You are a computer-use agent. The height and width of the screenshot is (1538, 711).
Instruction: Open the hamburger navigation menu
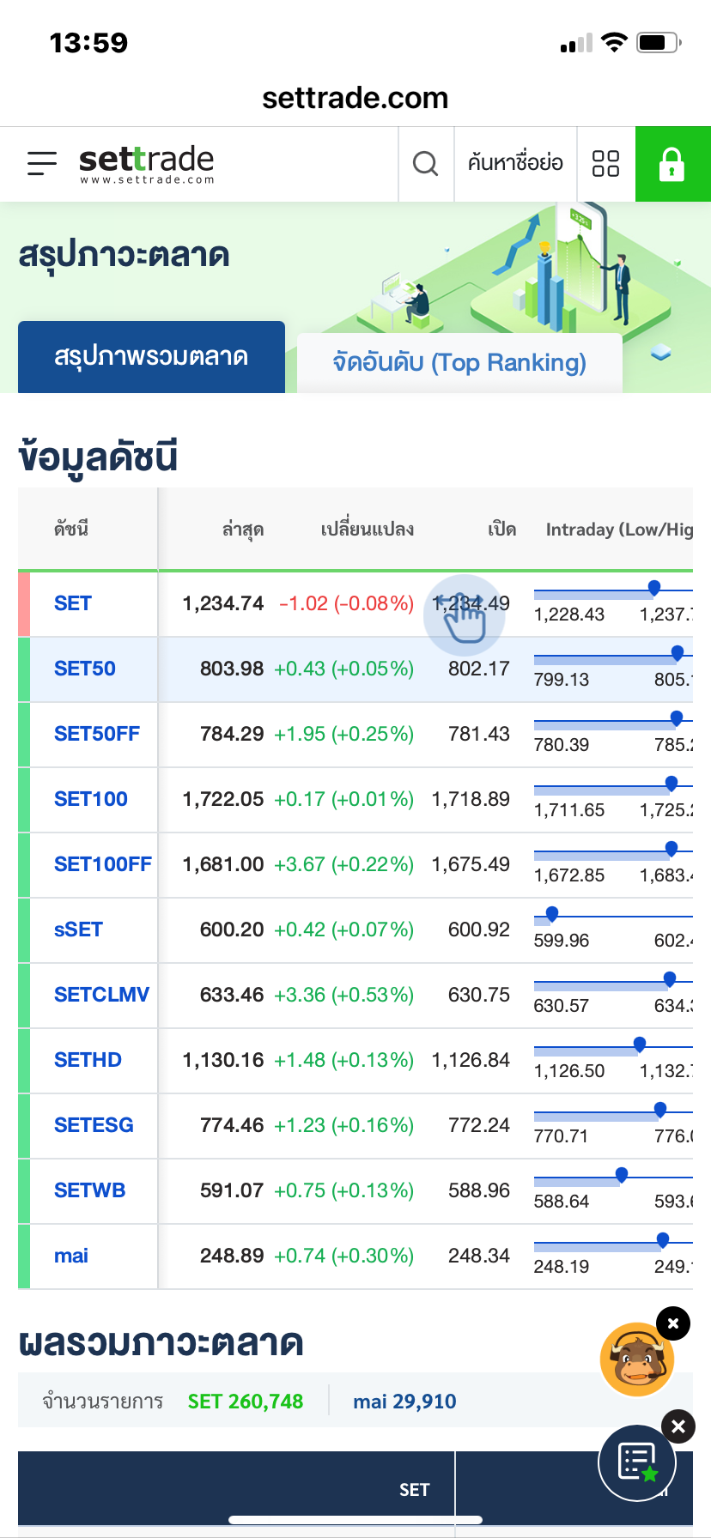coord(41,163)
